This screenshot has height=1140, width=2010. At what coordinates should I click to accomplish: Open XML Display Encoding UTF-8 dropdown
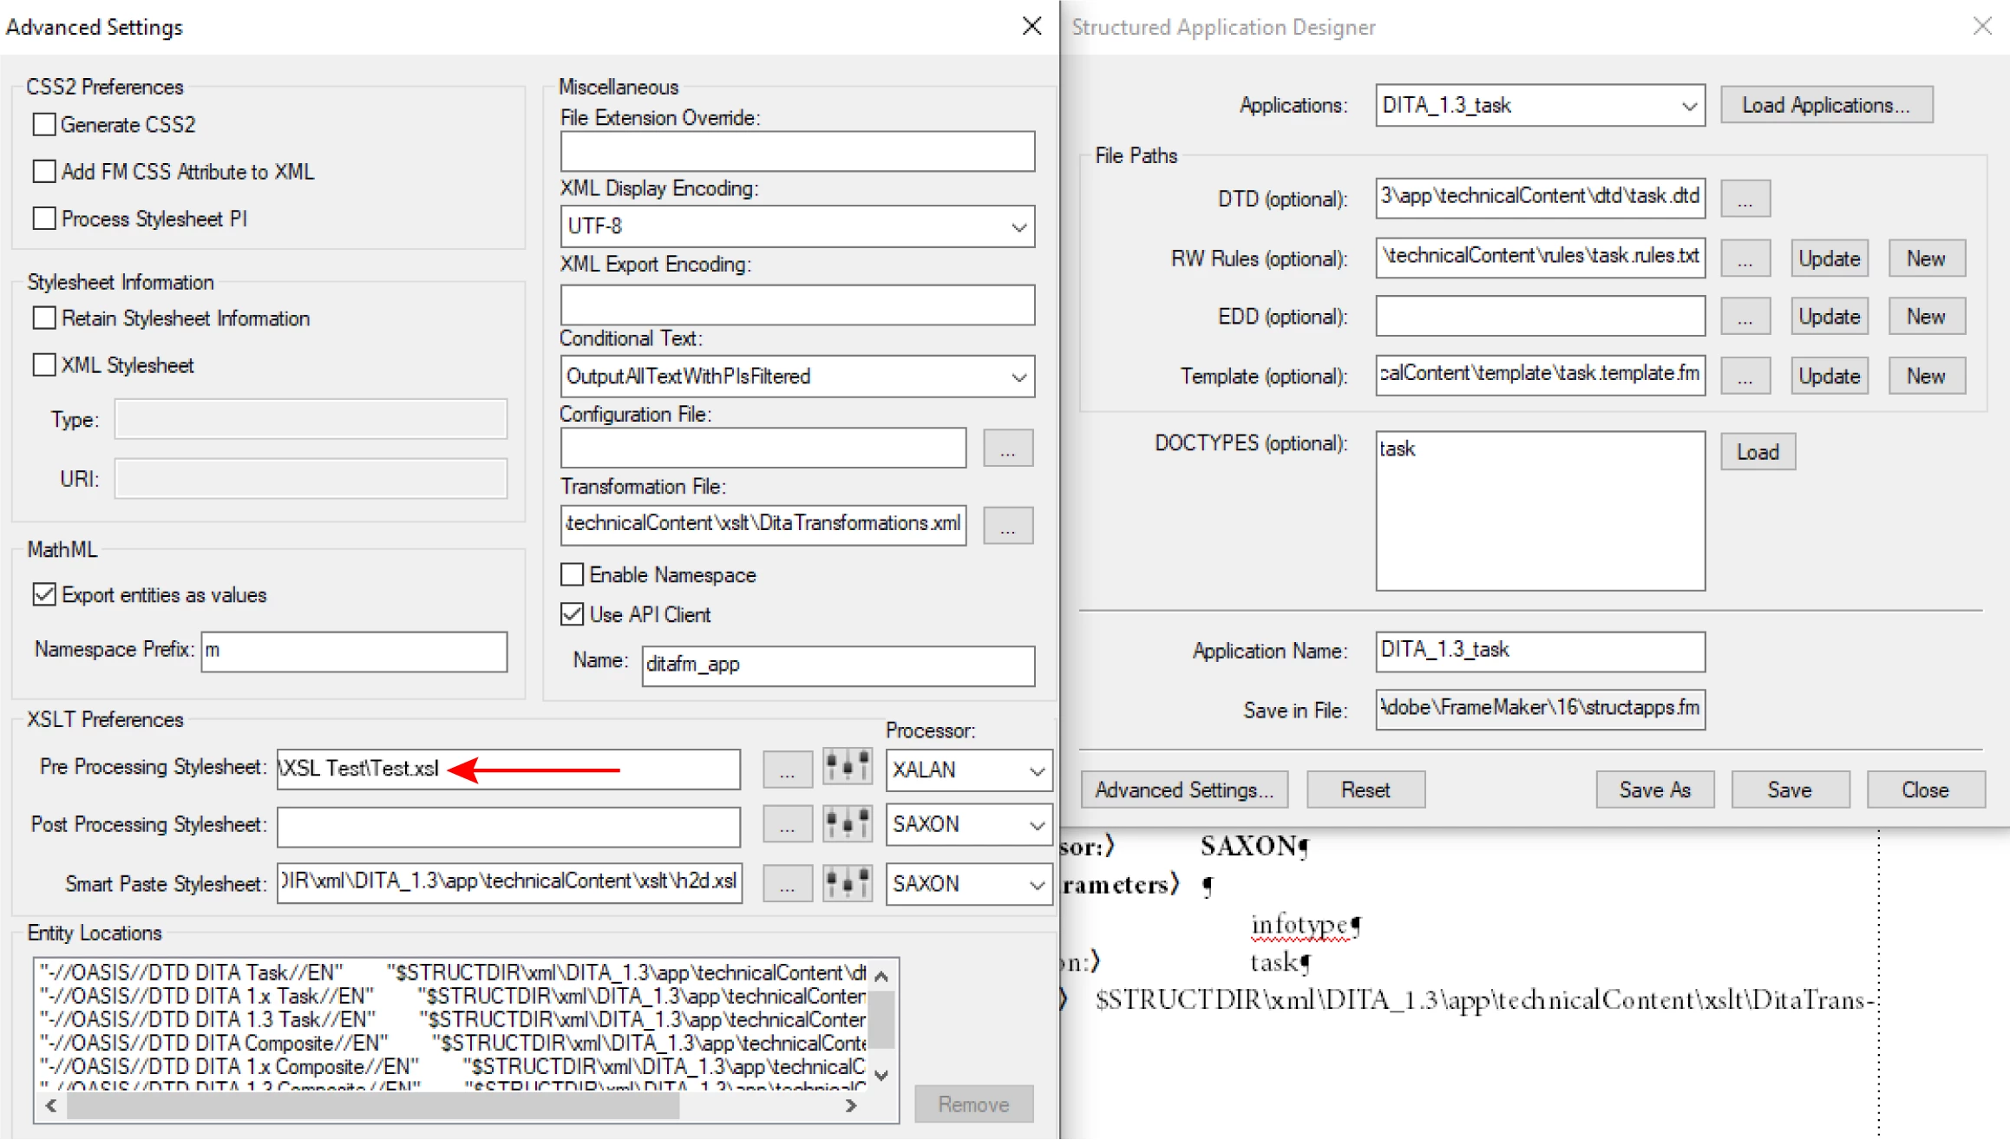click(x=1018, y=226)
